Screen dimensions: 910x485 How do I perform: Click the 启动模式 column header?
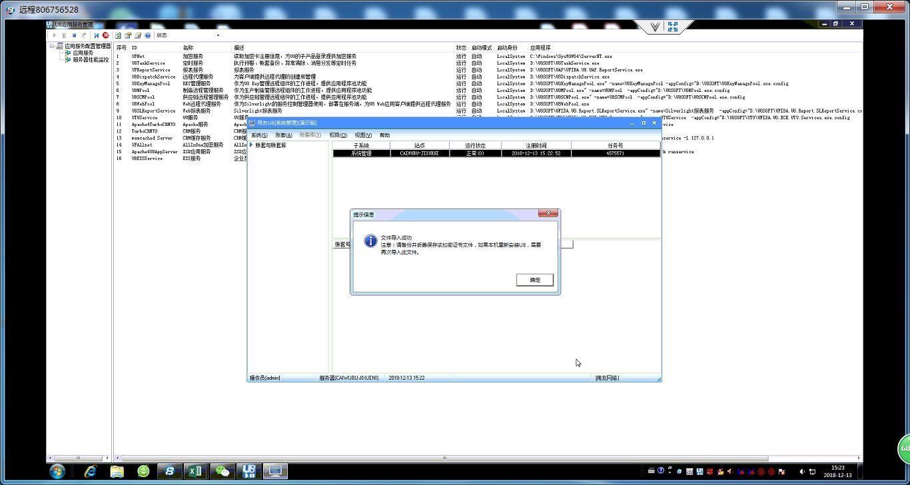coord(482,48)
